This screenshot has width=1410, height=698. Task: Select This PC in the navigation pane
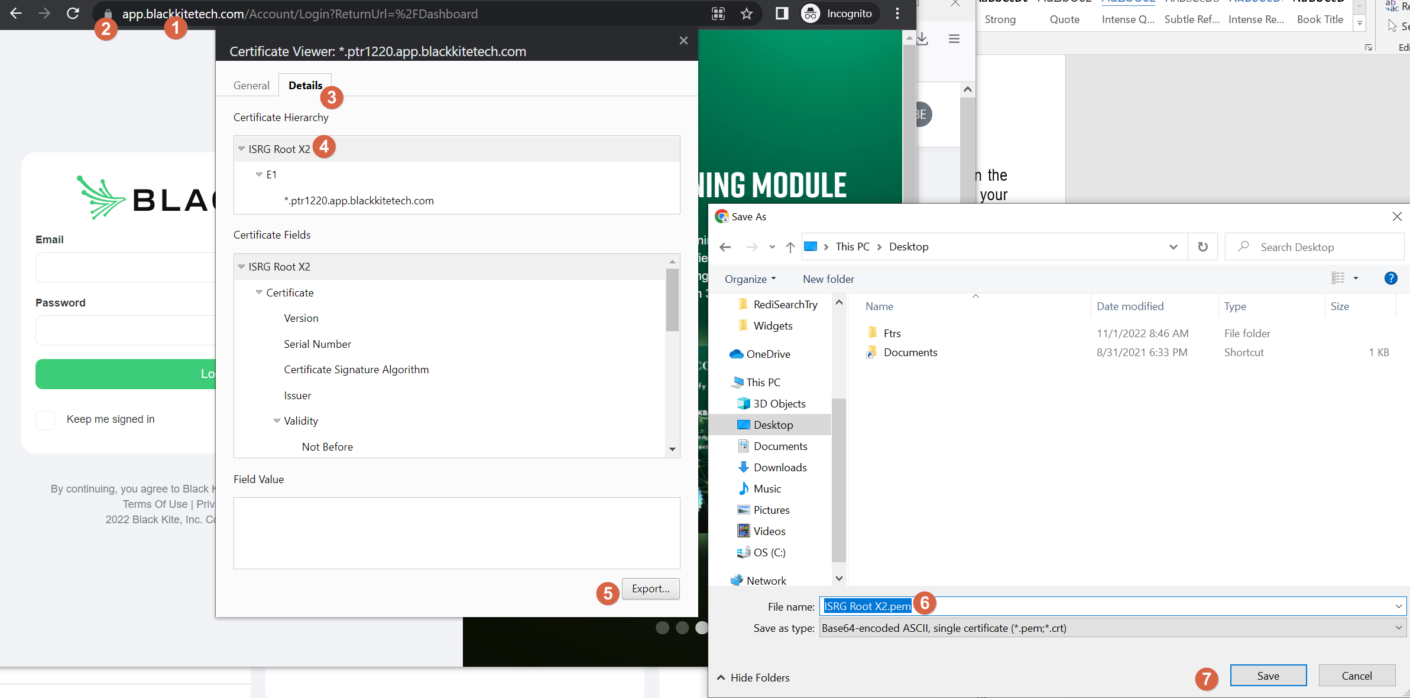(x=763, y=383)
